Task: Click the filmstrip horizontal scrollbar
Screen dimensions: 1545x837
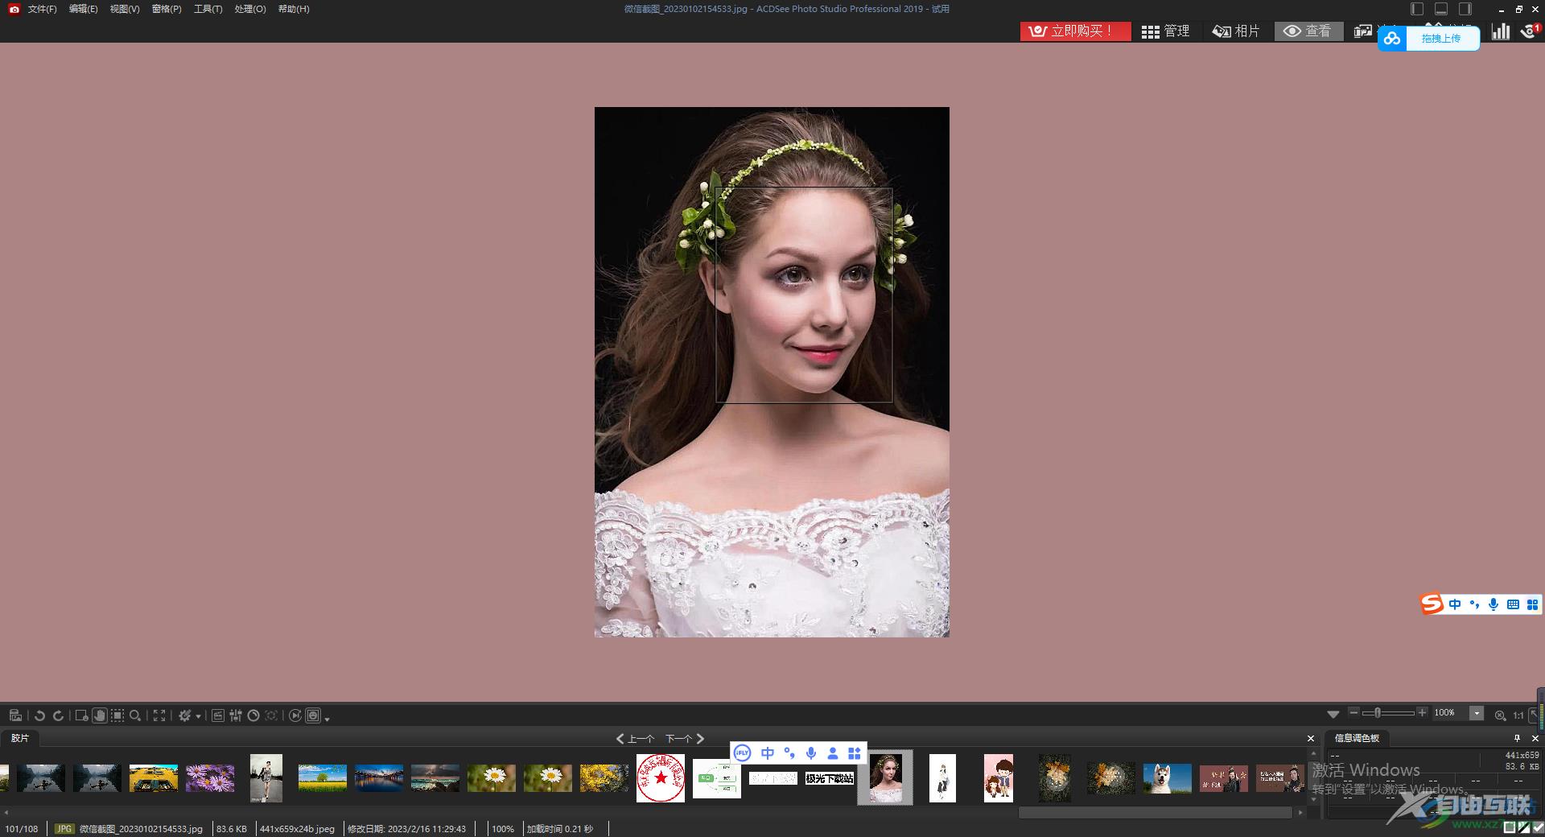Action: [1156, 813]
